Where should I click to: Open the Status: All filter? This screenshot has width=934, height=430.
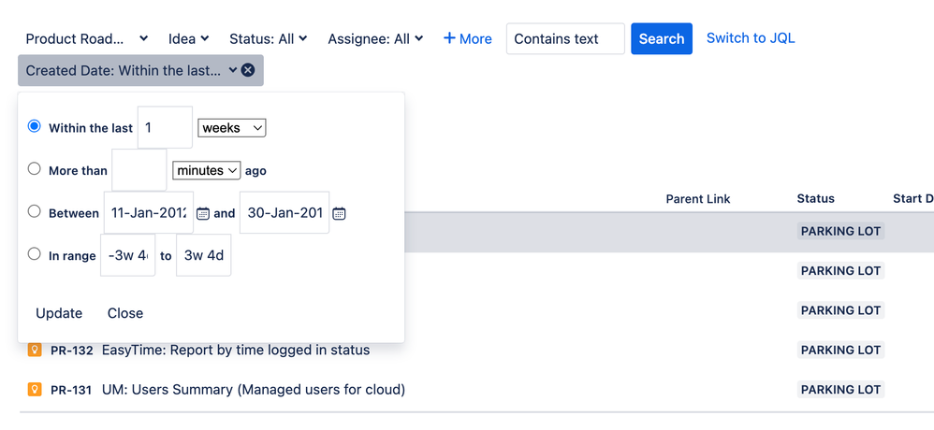point(268,38)
